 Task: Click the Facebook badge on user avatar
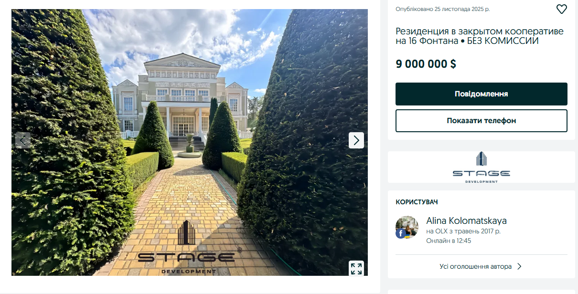point(400,233)
